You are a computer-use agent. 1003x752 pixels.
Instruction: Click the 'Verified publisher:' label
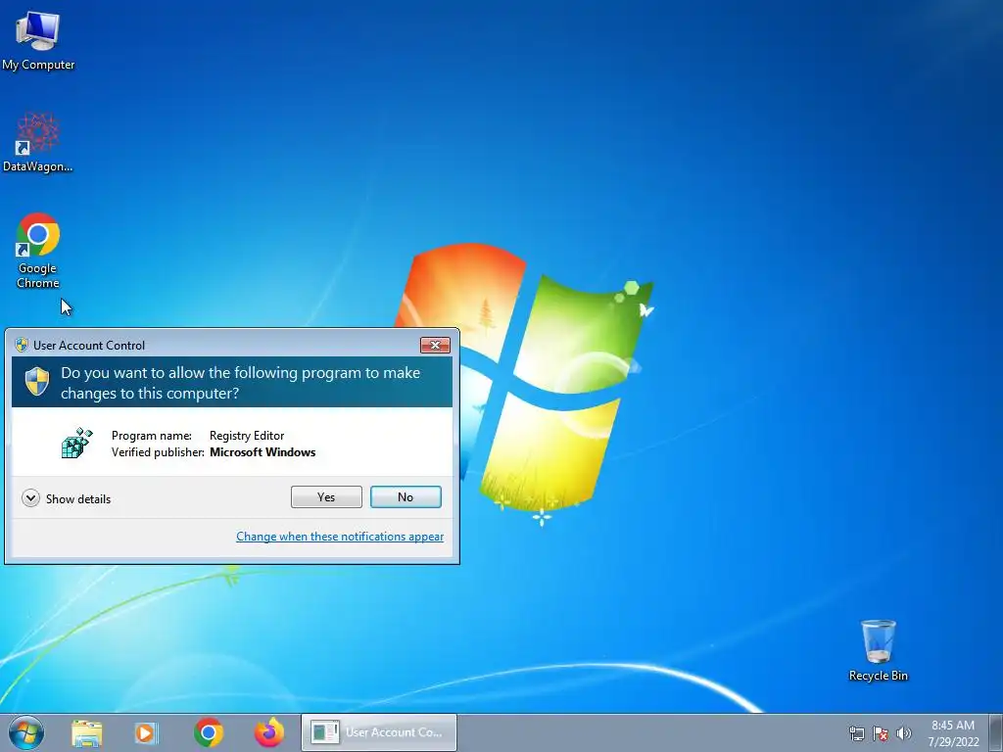point(158,452)
